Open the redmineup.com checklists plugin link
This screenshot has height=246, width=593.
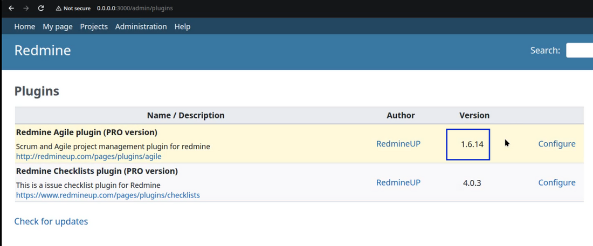tap(108, 195)
